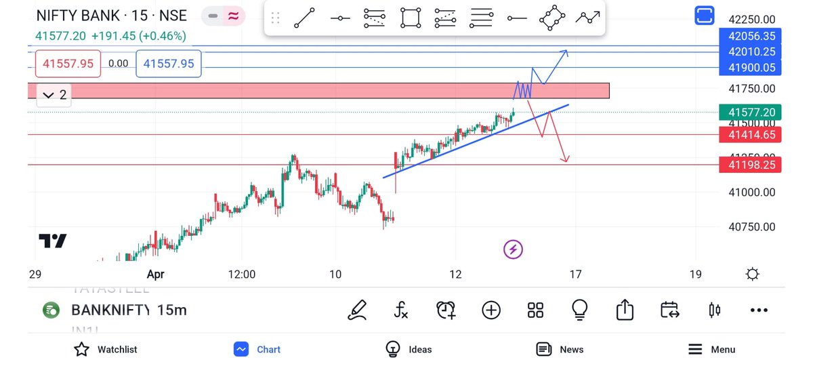The height and width of the screenshot is (366, 813).
Task: Pick the arrow path drawing tool
Action: point(587,18)
